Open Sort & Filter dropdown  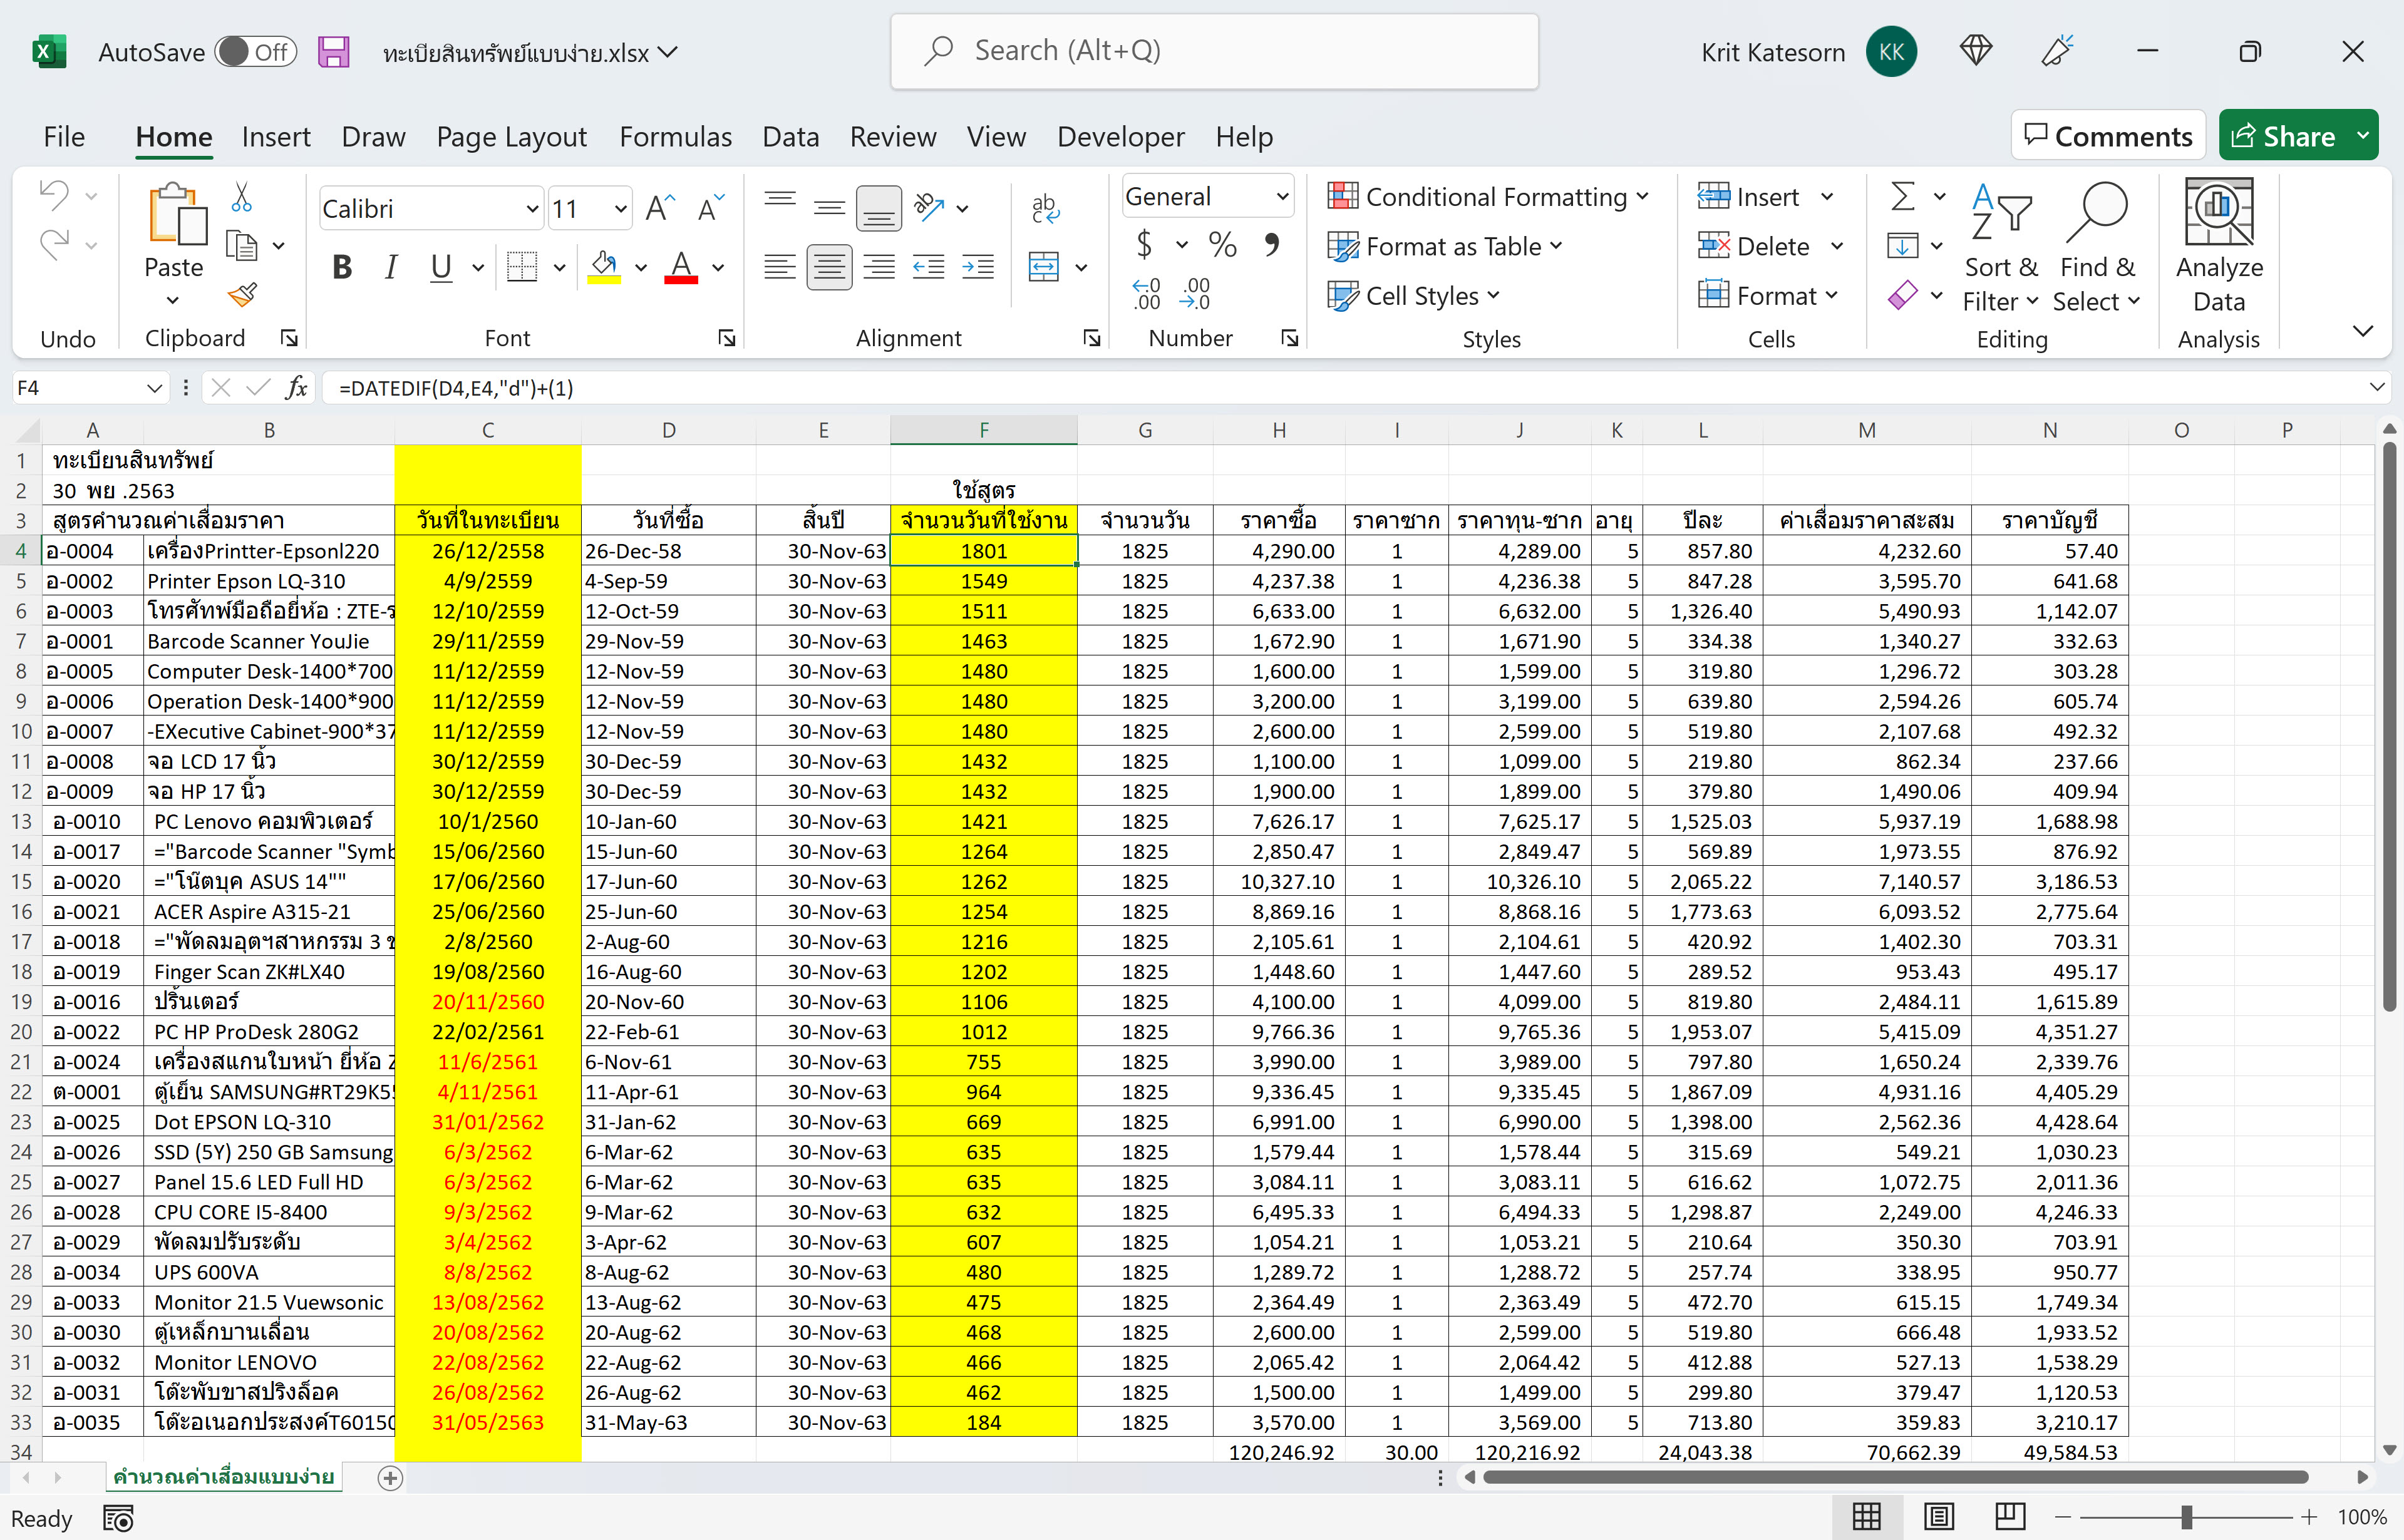[2001, 247]
